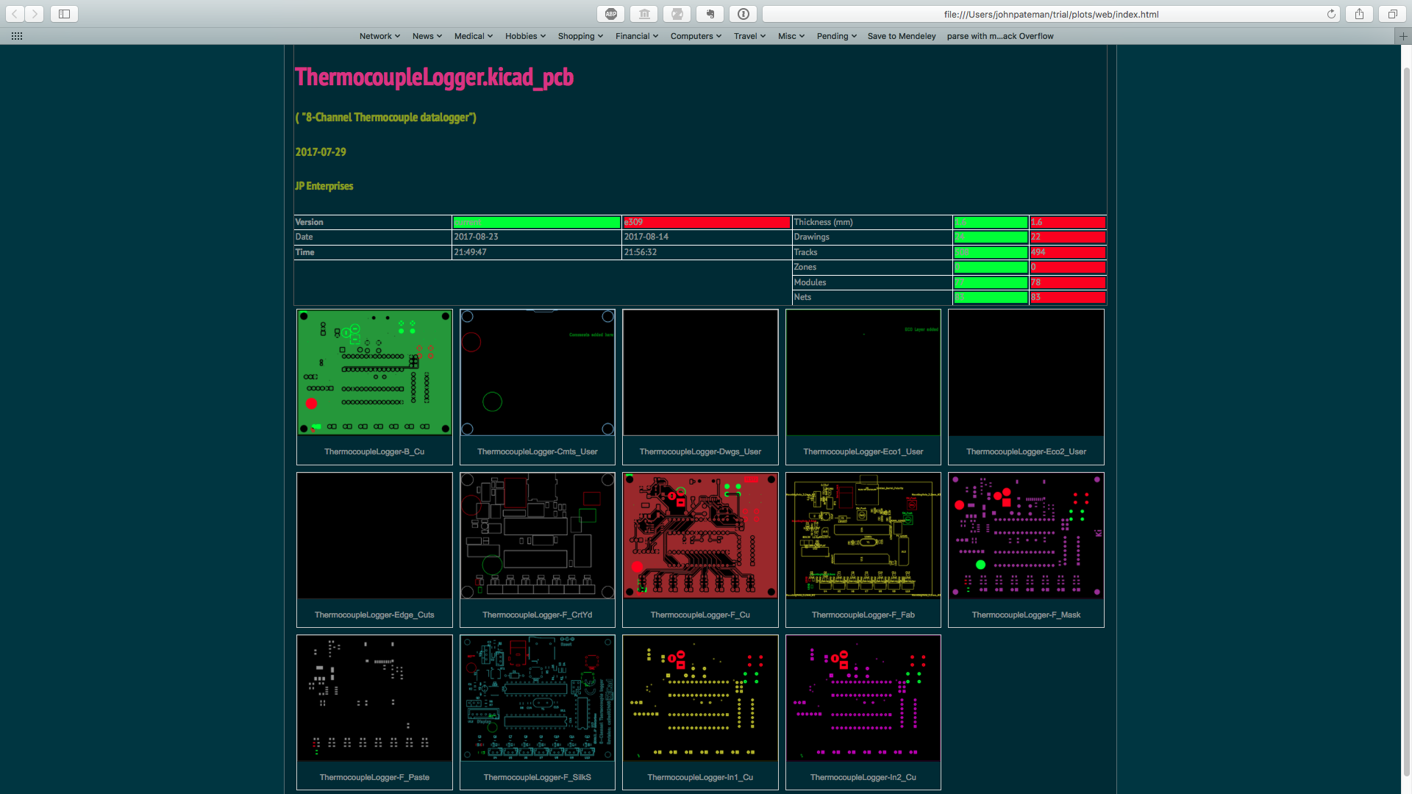Open the parse with m...ack Overflow bookmark

pyautogui.click(x=1000, y=36)
